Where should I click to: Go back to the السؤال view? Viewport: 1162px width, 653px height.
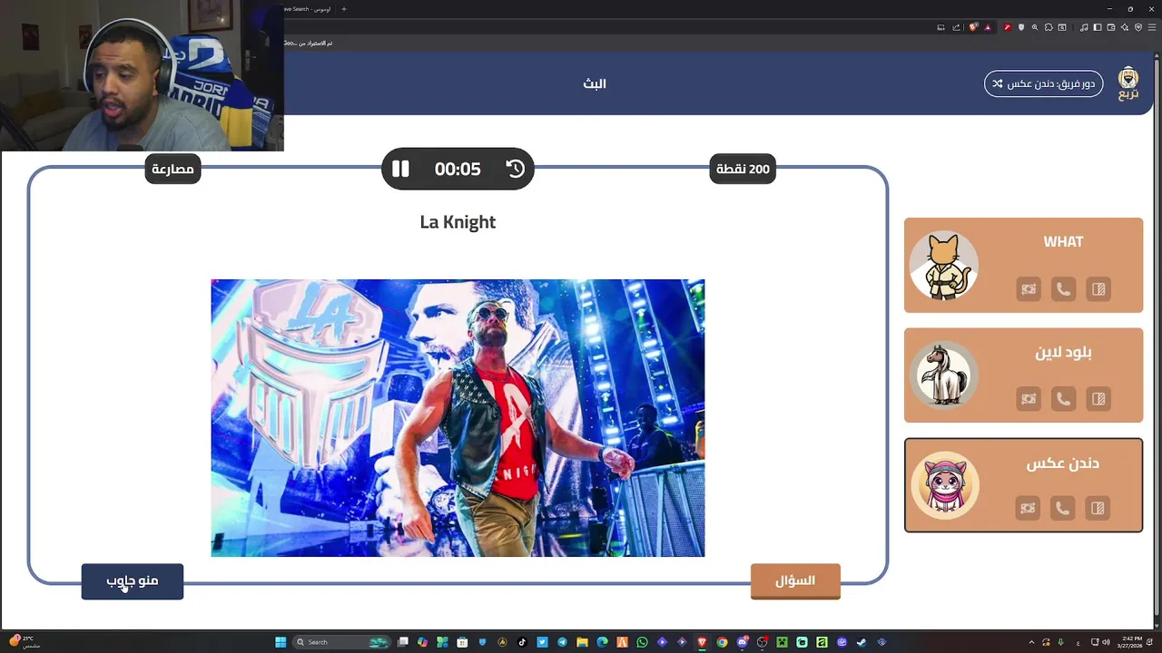pos(795,581)
